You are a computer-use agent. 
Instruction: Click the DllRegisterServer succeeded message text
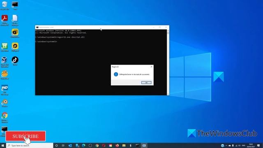(134, 74)
